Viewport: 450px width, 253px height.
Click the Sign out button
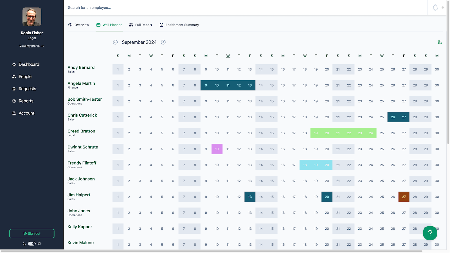[32, 234]
